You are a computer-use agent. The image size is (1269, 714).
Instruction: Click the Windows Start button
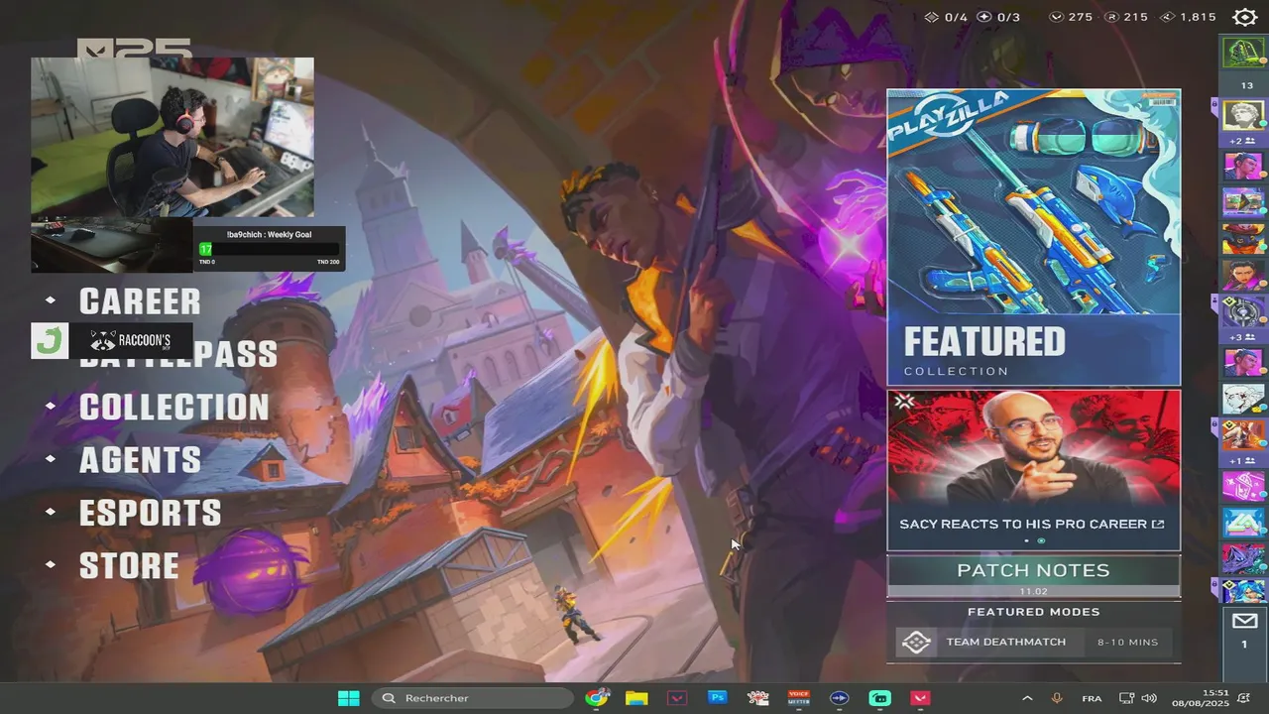(349, 698)
